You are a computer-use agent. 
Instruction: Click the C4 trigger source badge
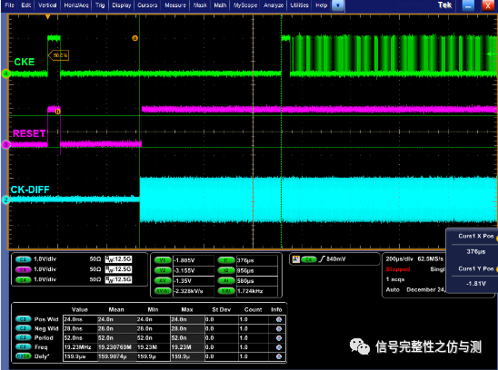(x=309, y=259)
